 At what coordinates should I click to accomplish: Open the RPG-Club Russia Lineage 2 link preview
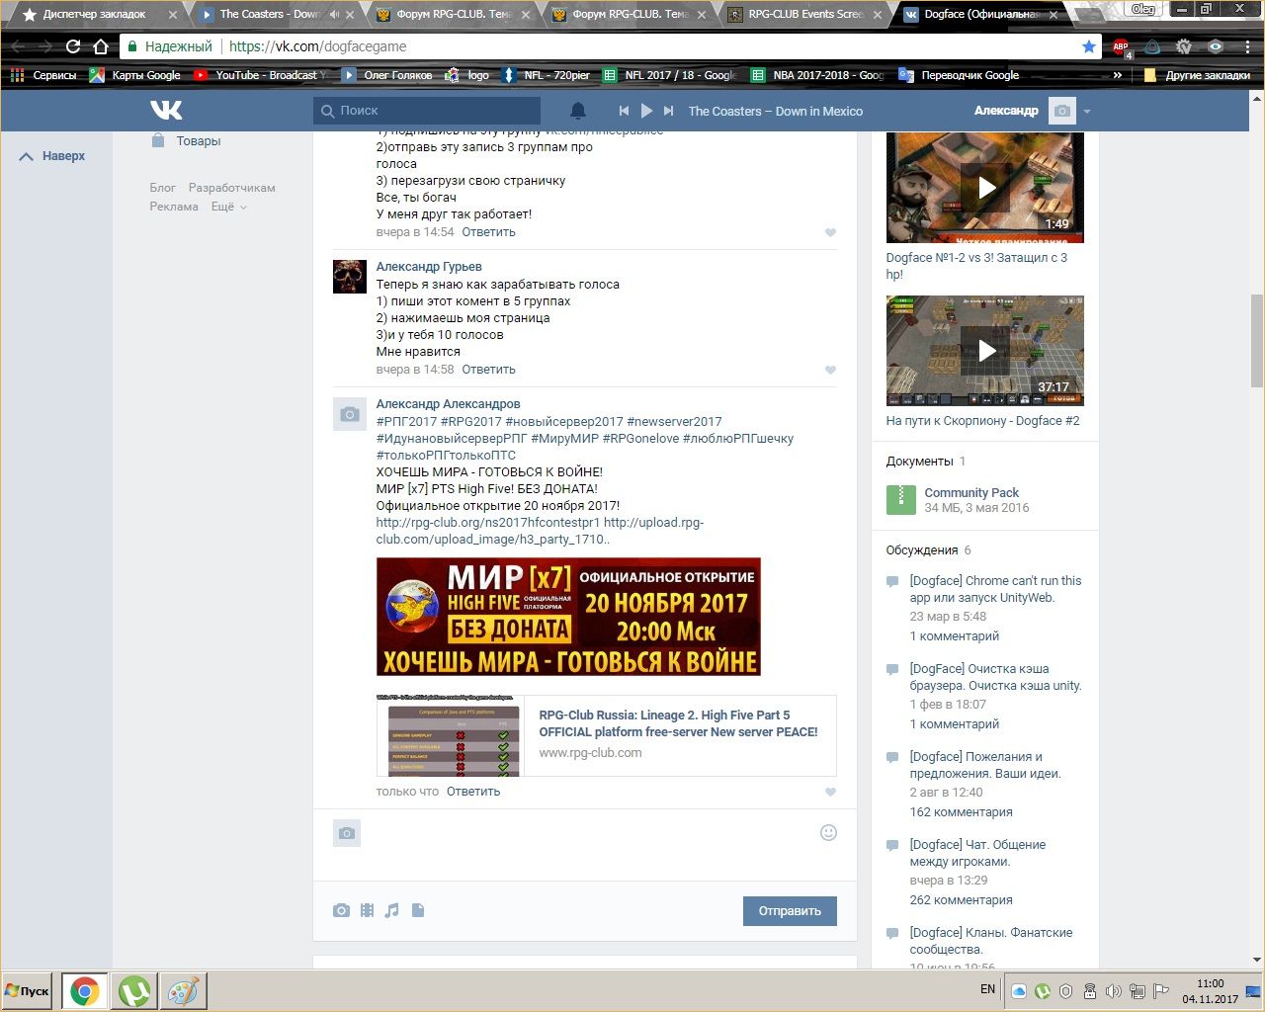(x=606, y=736)
